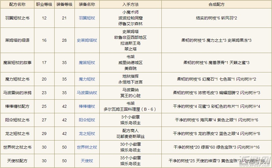Open the 阳伞短杖 equipment link
The height and width of the screenshot is (168, 272).
[x=87, y=120]
